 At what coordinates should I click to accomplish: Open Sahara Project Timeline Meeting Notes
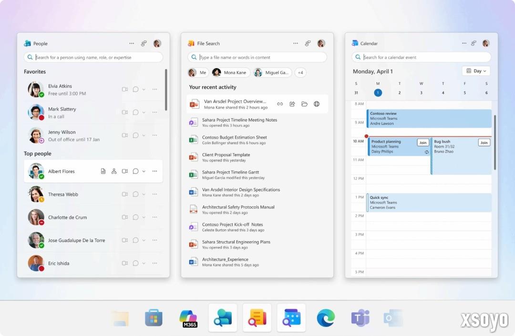pyautogui.click(x=257, y=122)
